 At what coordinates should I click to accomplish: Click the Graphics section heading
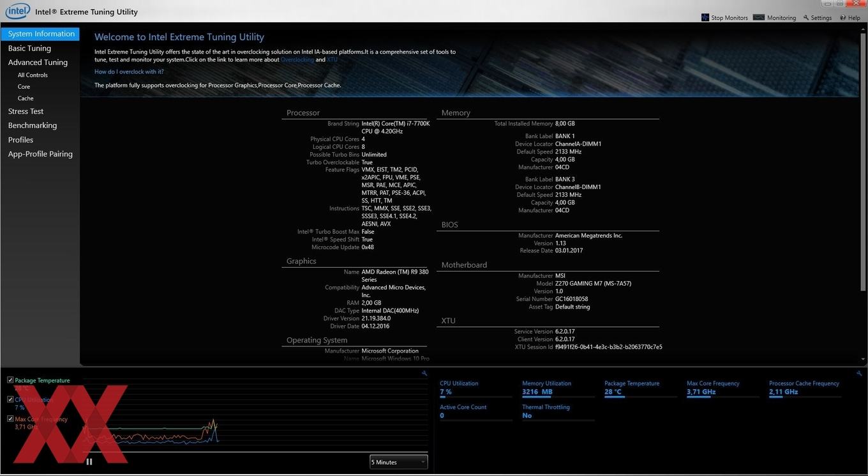click(x=301, y=261)
